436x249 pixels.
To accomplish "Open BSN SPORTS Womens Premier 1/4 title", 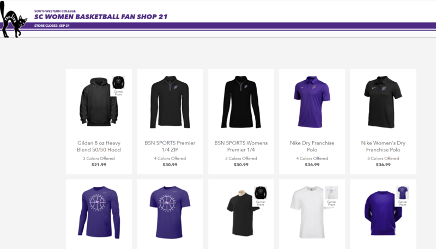I will point(241,146).
